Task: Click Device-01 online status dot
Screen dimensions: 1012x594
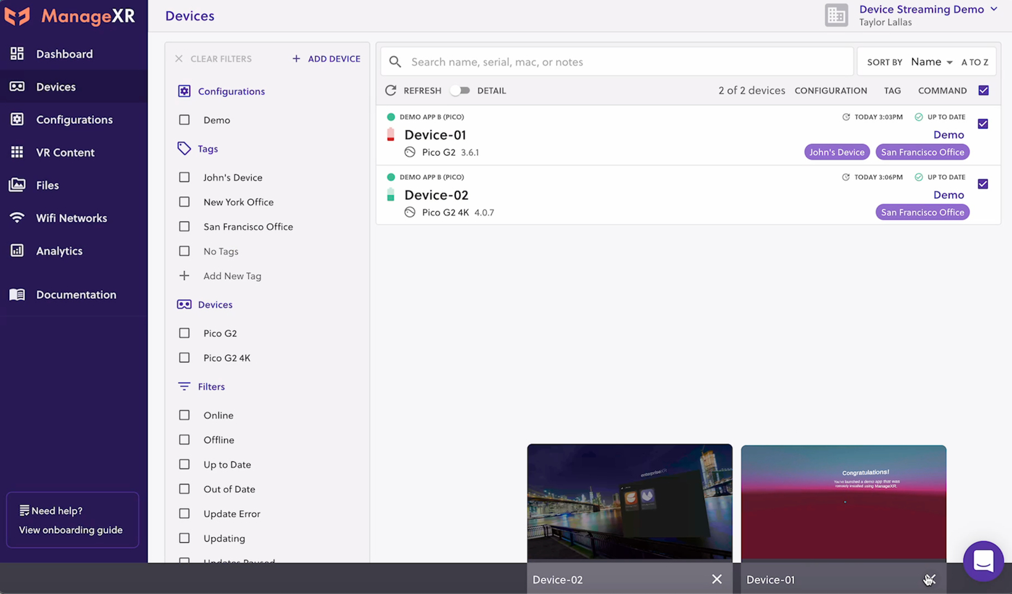Action: [x=391, y=117]
